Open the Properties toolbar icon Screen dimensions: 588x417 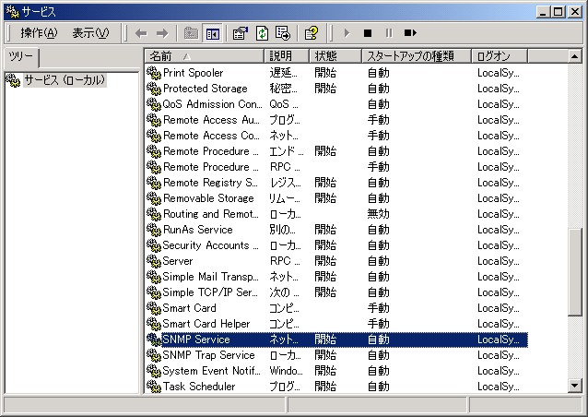coord(240,33)
